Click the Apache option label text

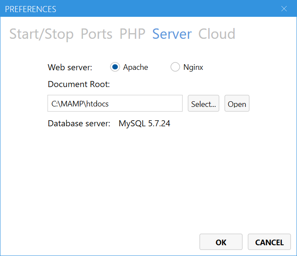(136, 67)
